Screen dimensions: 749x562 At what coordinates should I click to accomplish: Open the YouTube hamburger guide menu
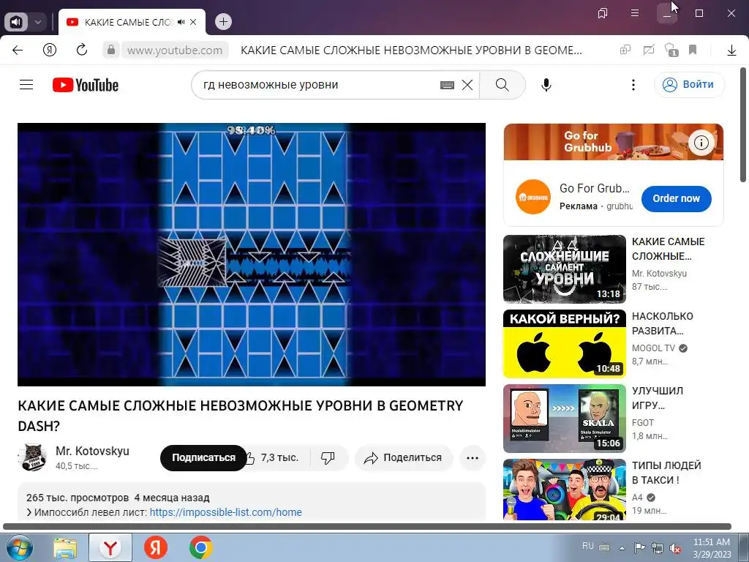coord(26,85)
